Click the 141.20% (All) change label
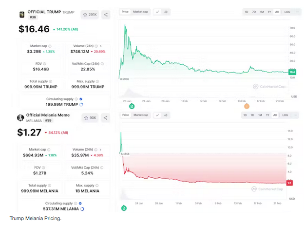Viewport: 305px width, 225px height. pos(66,29)
